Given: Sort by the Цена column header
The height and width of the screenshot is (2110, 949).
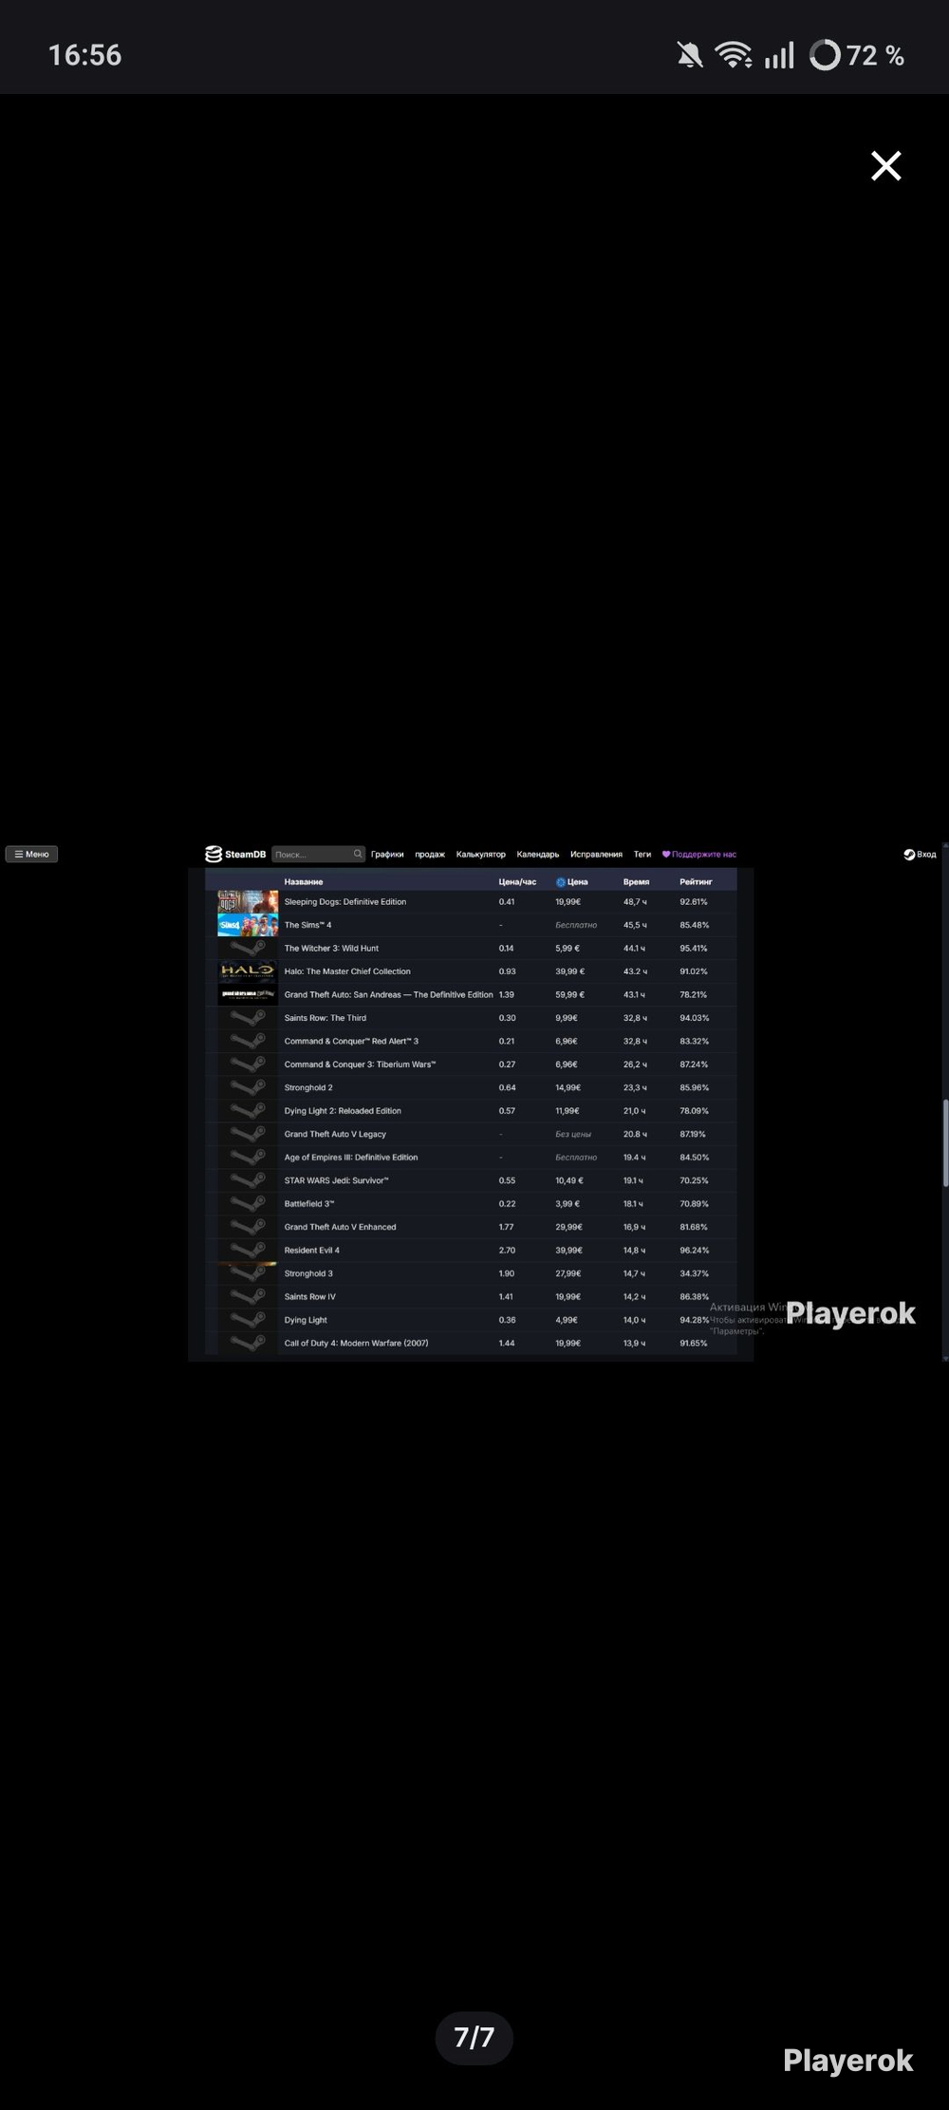Looking at the screenshot, I should (x=572, y=881).
